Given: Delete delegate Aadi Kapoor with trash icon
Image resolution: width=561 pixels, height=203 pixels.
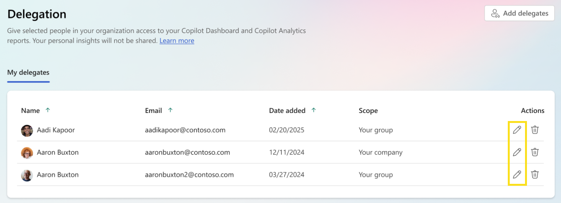Looking at the screenshot, I should pyautogui.click(x=535, y=130).
